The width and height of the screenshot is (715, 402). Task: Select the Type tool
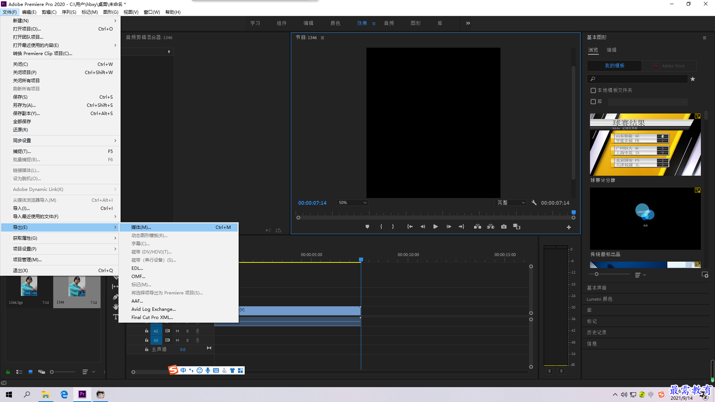click(x=115, y=317)
